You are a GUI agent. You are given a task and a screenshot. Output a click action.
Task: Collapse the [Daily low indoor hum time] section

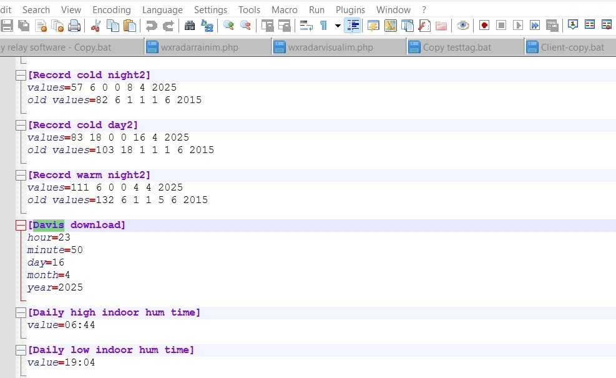coord(21,350)
